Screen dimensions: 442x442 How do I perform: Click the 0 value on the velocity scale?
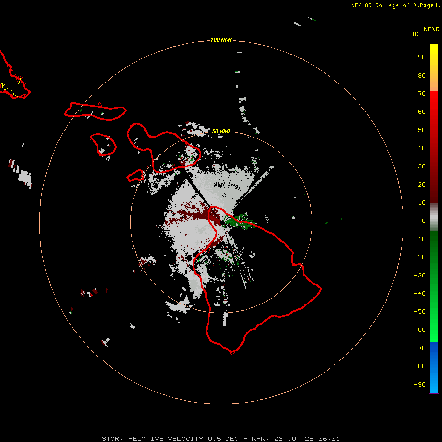point(424,221)
